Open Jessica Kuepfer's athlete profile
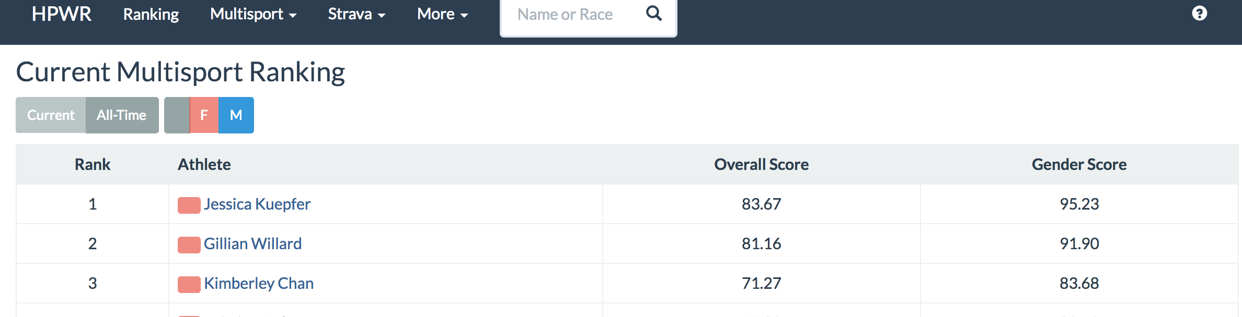Screen dimensions: 1242x317 click(257, 204)
